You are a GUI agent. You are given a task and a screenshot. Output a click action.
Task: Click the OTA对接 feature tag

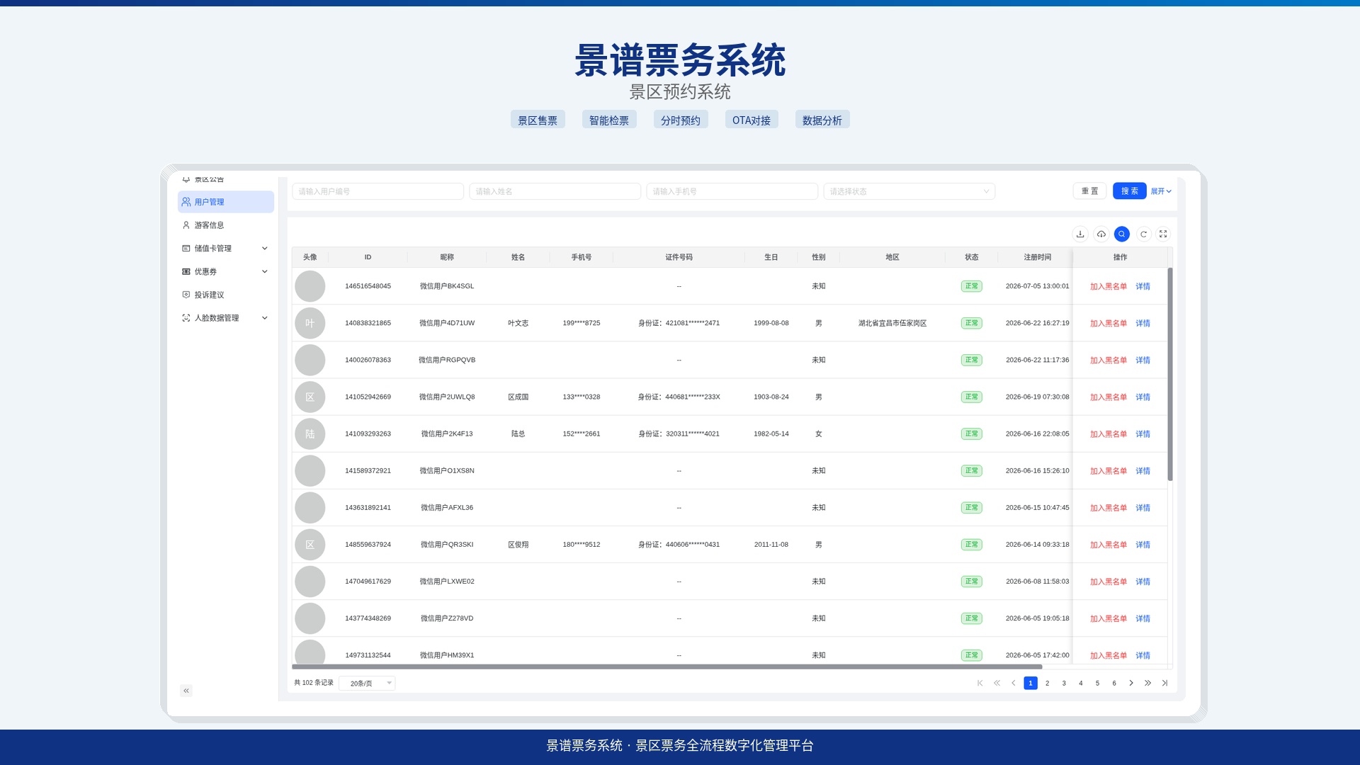click(752, 120)
